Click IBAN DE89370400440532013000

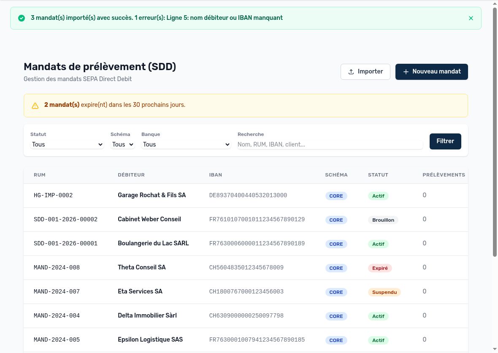pos(248,196)
